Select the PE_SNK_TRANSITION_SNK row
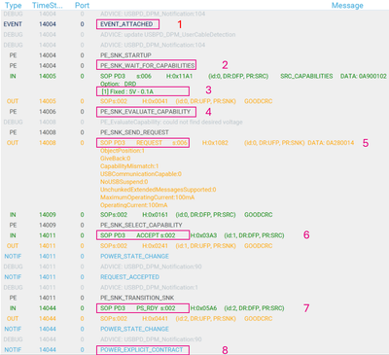 click(x=137, y=298)
